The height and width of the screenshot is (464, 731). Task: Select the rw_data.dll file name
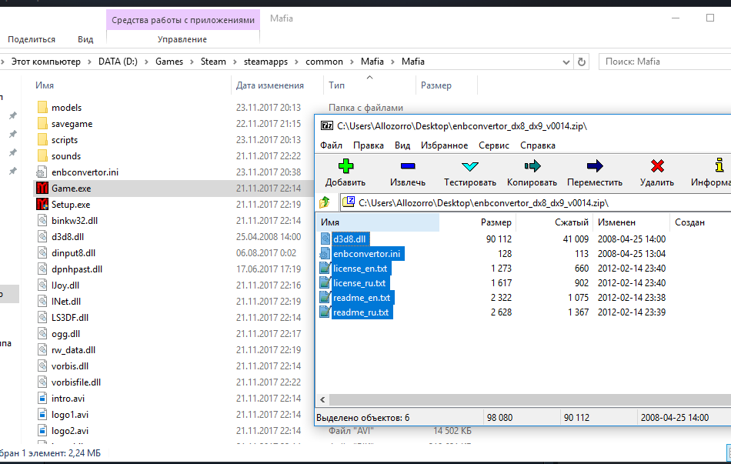[x=73, y=350]
